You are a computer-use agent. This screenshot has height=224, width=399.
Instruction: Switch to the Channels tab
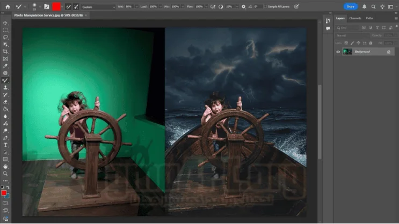tap(355, 18)
